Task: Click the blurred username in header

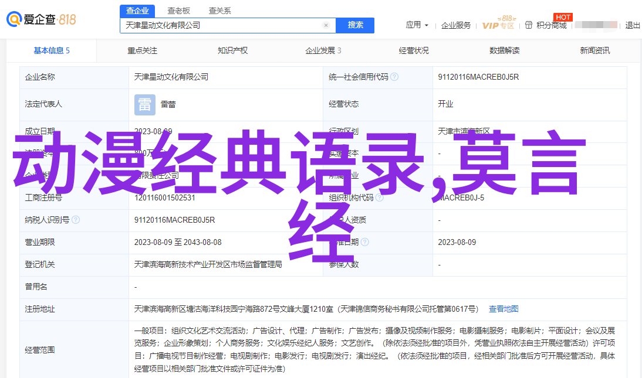Action: [596, 25]
